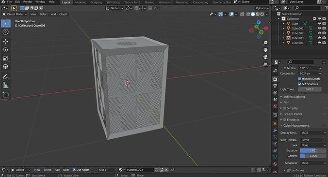Switch to solid viewport shading

pyautogui.click(x=253, y=14)
